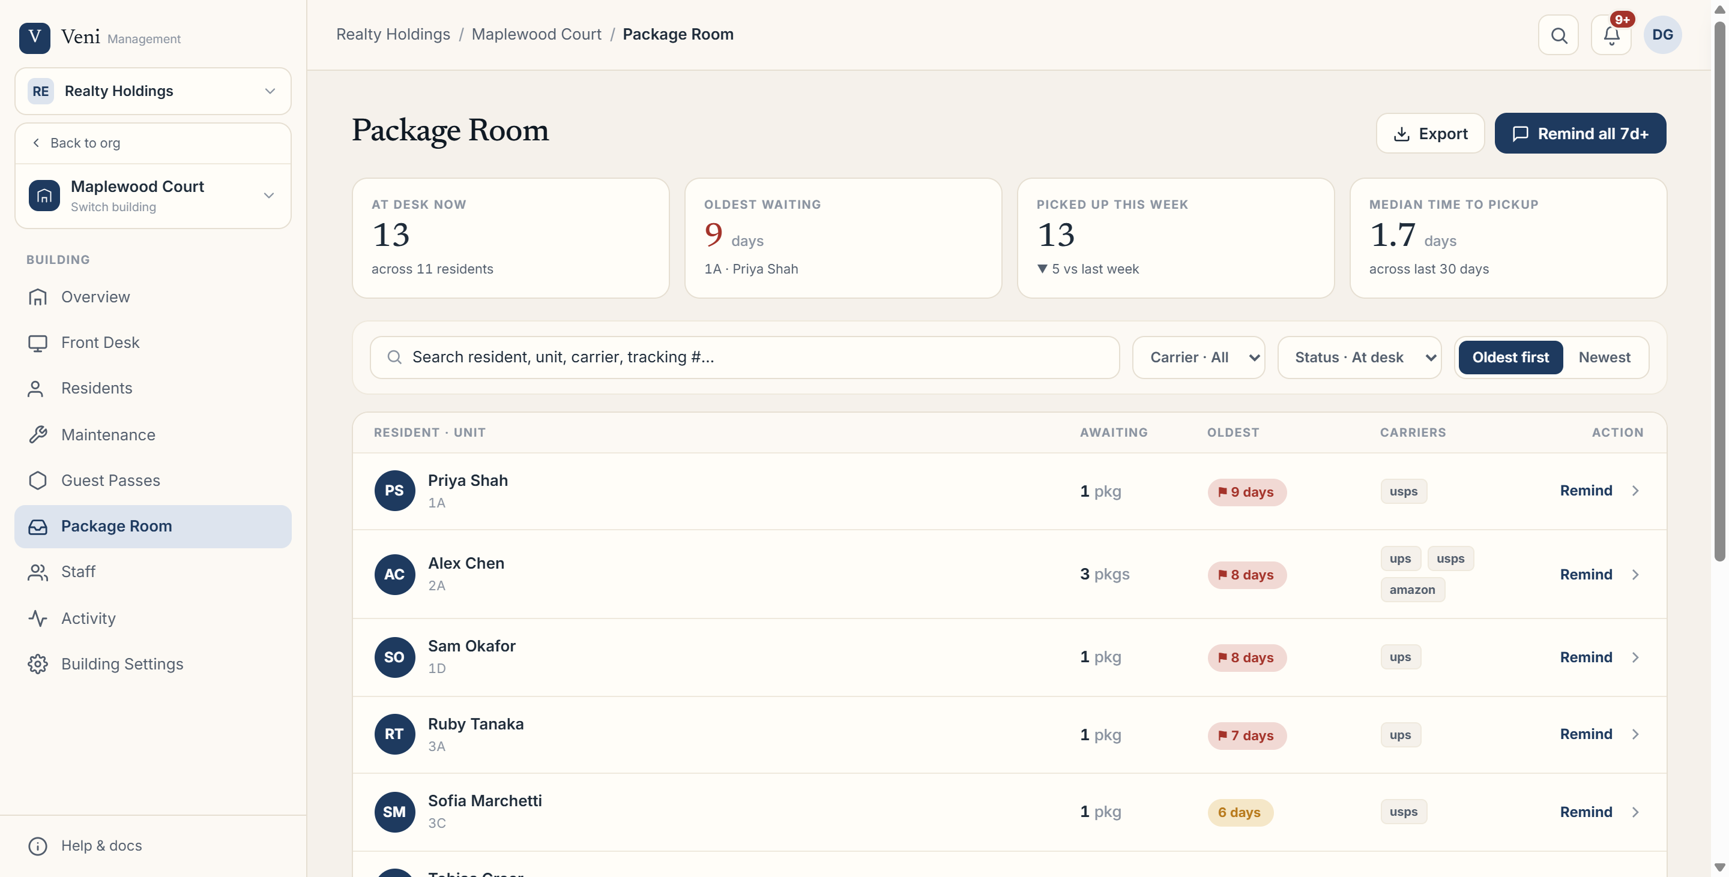The width and height of the screenshot is (1729, 877).
Task: Remind Ruby Tanaka about package
Action: point(1586,734)
